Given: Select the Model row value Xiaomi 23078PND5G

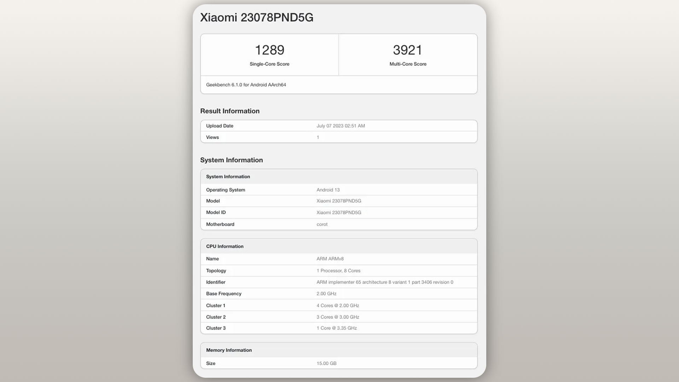Looking at the screenshot, I should point(339,201).
